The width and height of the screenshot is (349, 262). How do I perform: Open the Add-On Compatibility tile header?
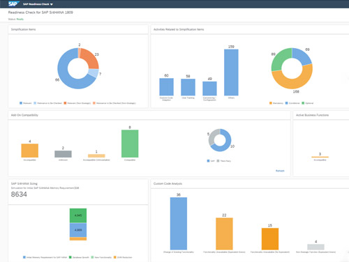tap(149, 115)
